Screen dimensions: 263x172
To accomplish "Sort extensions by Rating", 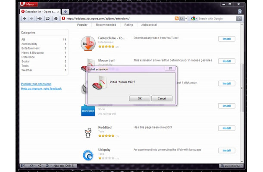I will click(x=128, y=25).
